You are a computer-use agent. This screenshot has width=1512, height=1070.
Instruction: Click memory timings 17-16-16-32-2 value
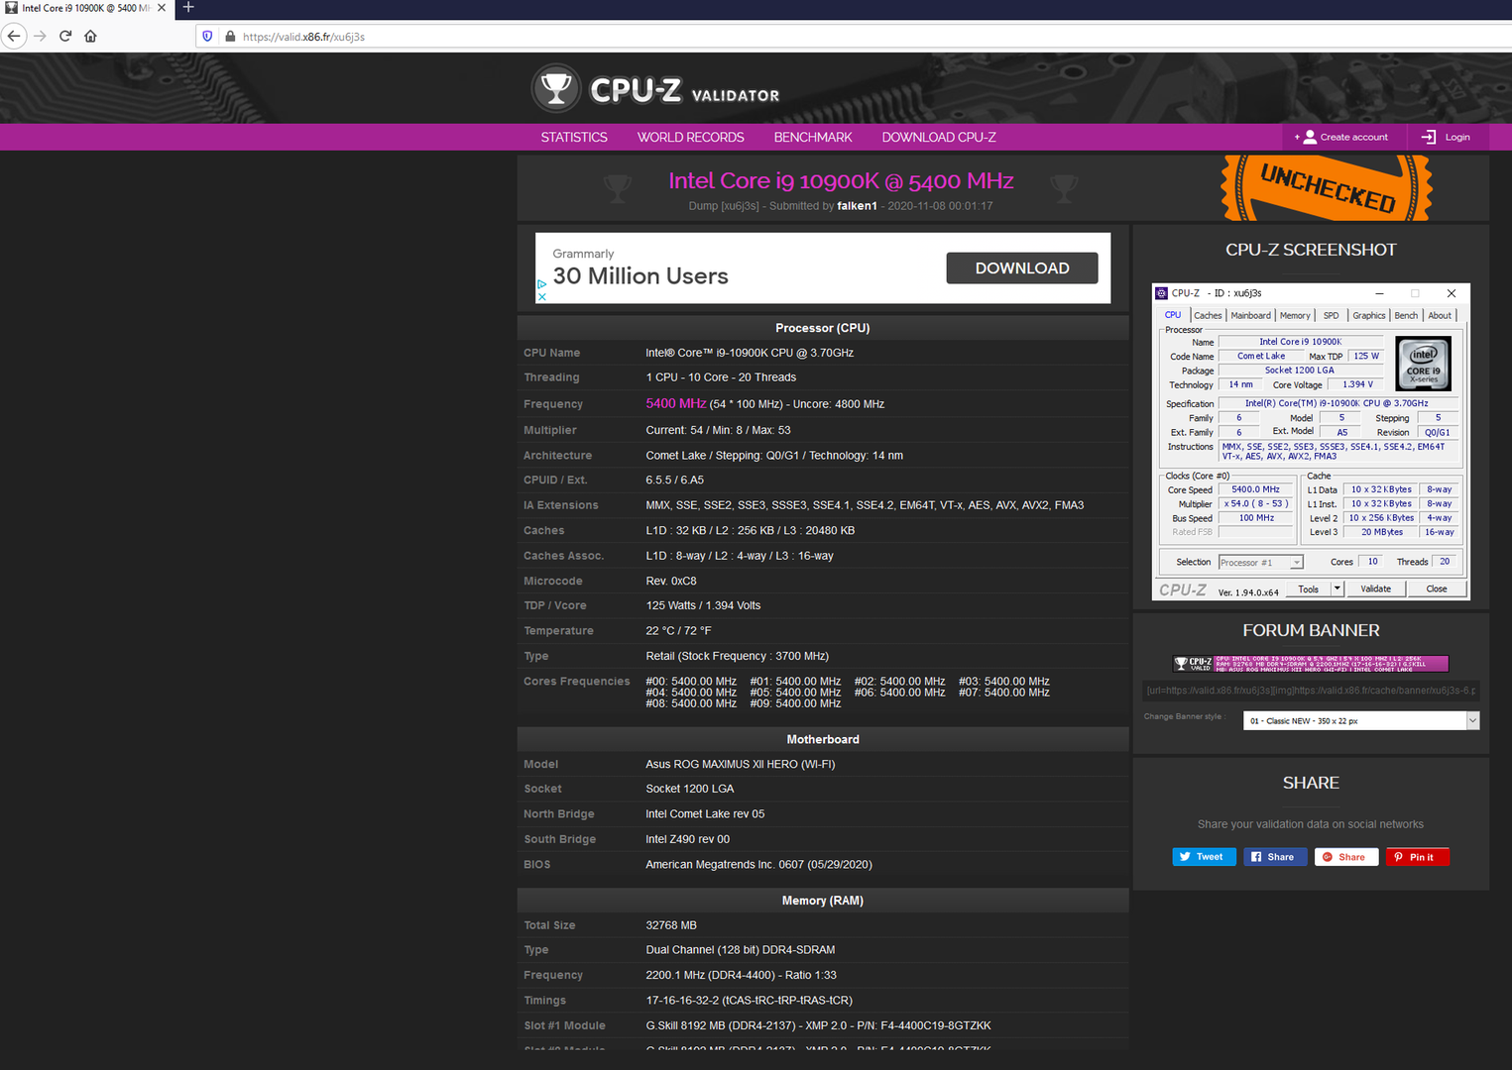point(749,1001)
